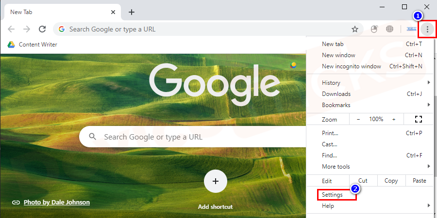
Task: Click Paste in the Edit row
Action: (419, 181)
